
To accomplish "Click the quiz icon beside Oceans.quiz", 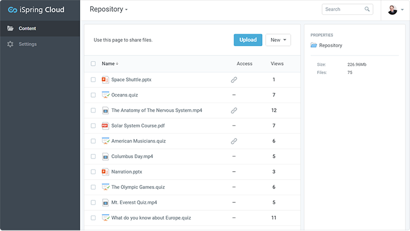I will coord(106,95).
